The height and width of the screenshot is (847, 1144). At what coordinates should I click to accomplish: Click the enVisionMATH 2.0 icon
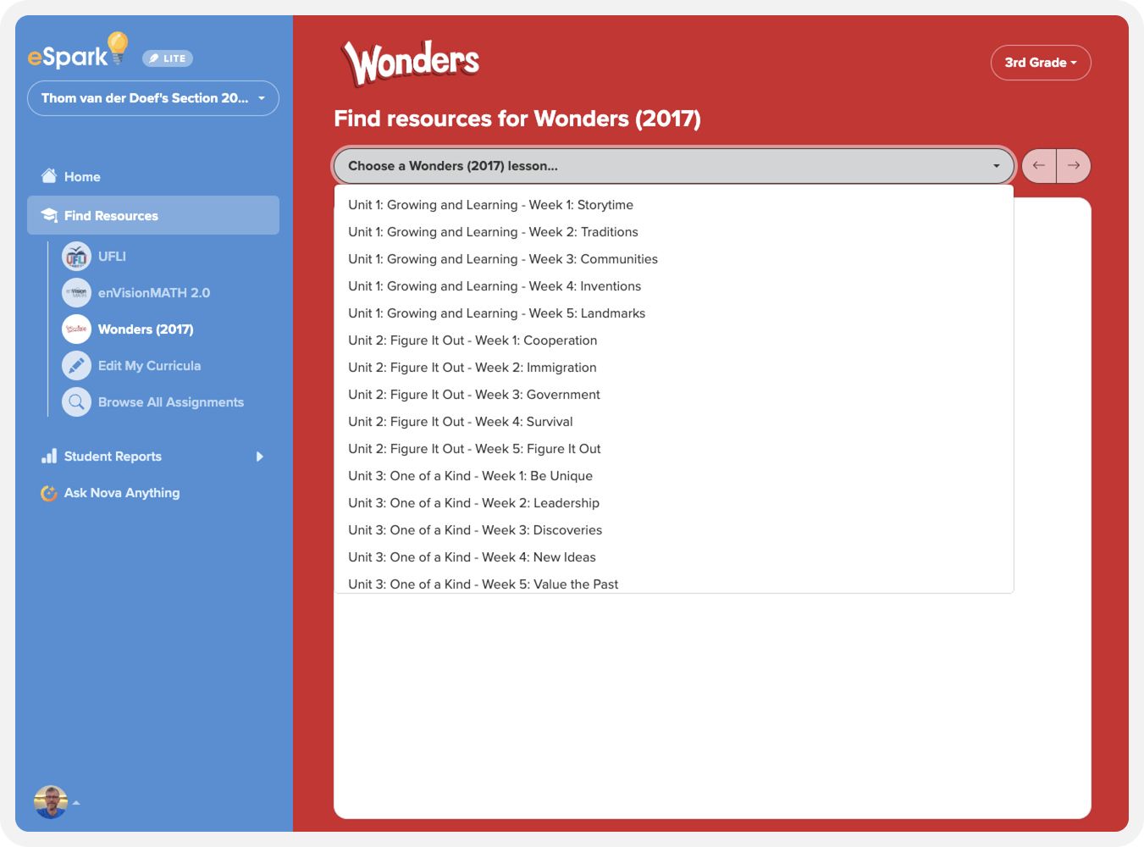point(76,292)
